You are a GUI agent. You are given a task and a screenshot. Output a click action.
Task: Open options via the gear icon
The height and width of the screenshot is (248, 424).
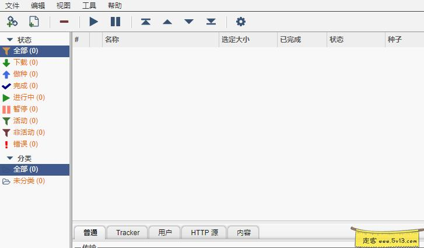coord(241,22)
